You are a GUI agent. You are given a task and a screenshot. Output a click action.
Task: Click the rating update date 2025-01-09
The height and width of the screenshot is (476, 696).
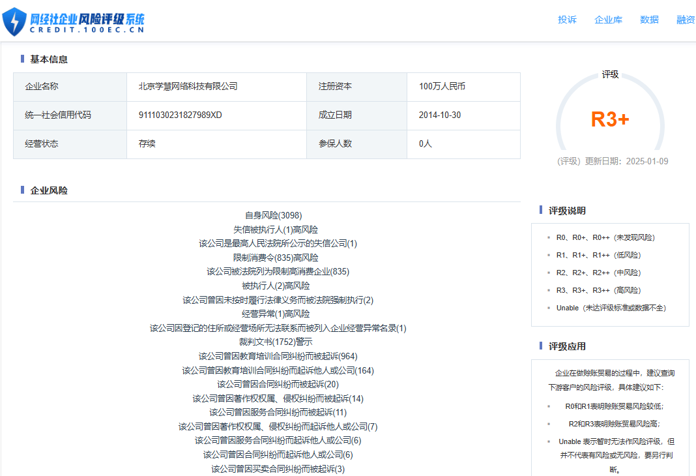(647, 161)
